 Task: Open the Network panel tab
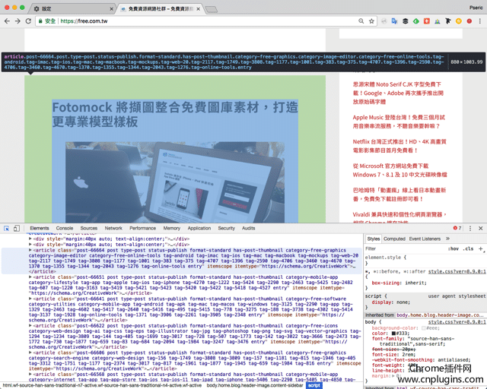(x=113, y=228)
